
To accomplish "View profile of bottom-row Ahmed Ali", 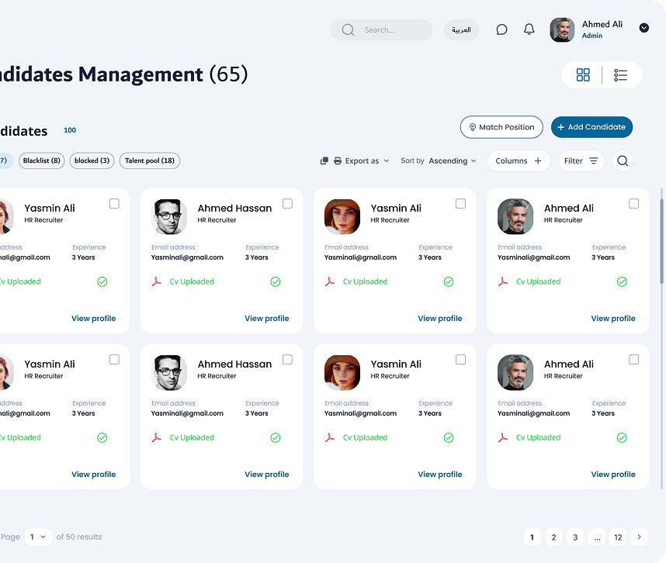I will pyautogui.click(x=613, y=475).
